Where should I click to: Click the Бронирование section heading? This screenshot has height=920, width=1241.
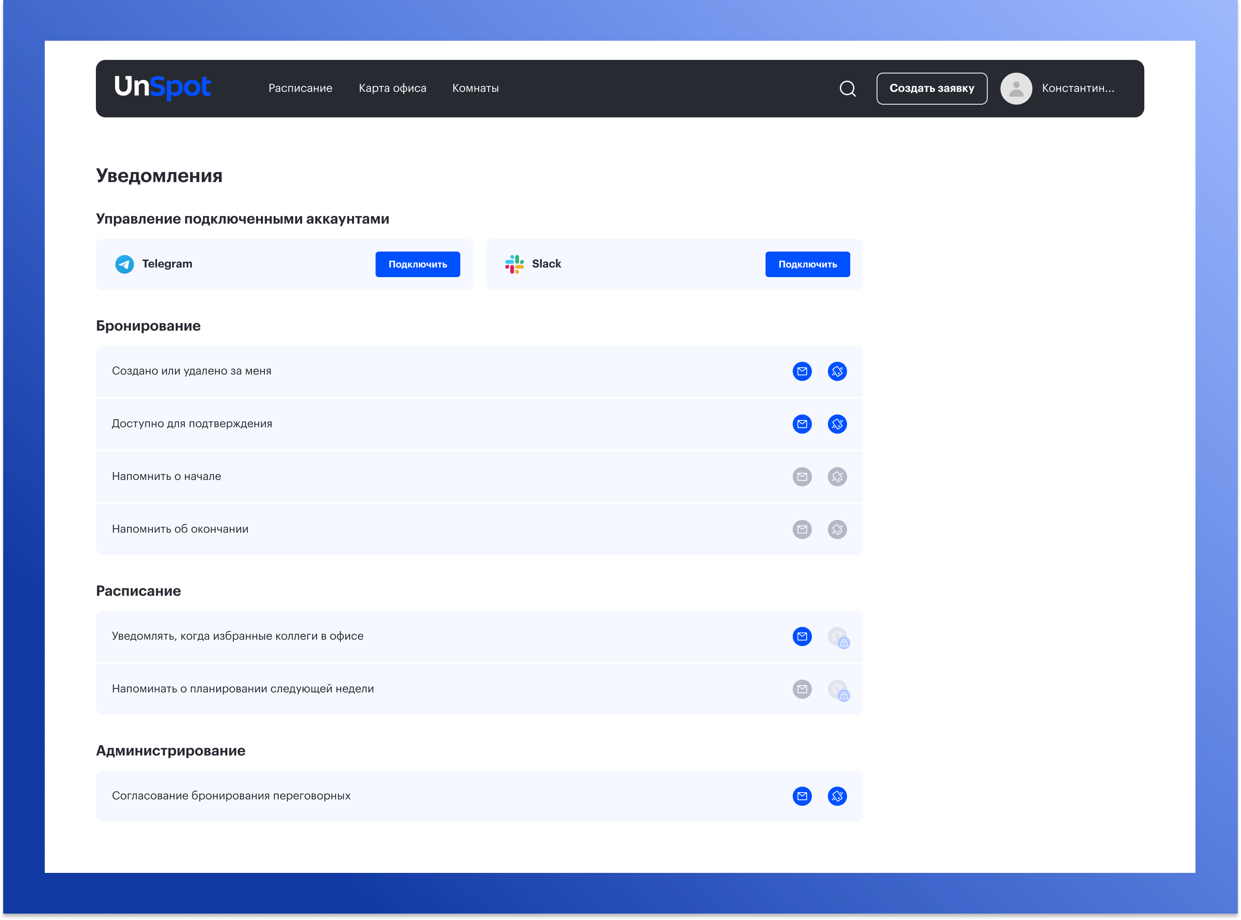pos(148,326)
